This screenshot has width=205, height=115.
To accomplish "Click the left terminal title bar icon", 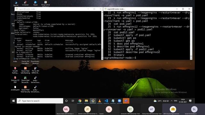I will tap(17, 9).
